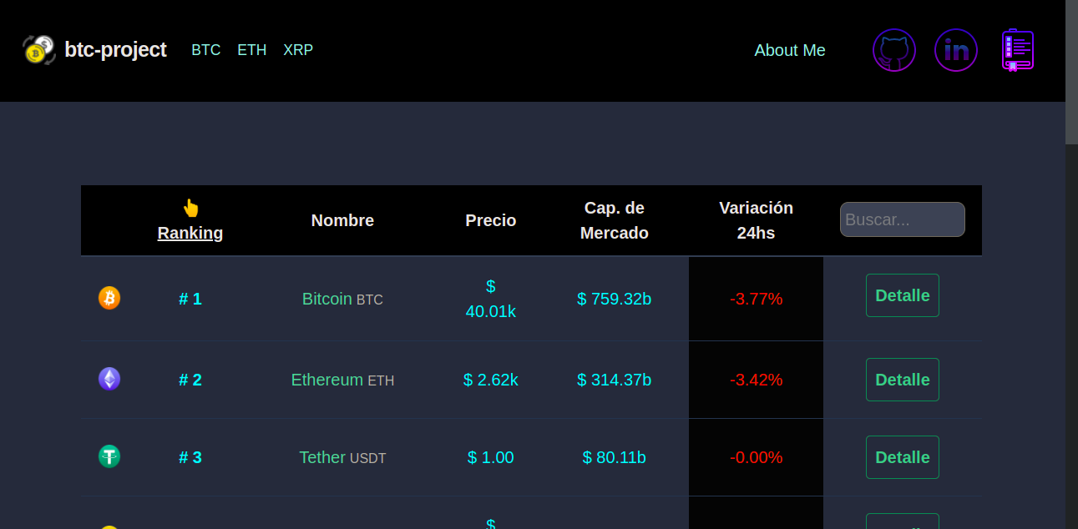Click the pointing hand emoji above Ranking
This screenshot has width=1078, height=529.
coord(190,208)
